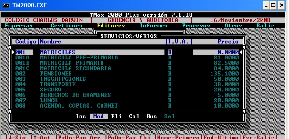Maximize the TM2000.EXE window
Image resolution: width=289 pixels, height=139 pixels.
pyautogui.click(x=273, y=5)
